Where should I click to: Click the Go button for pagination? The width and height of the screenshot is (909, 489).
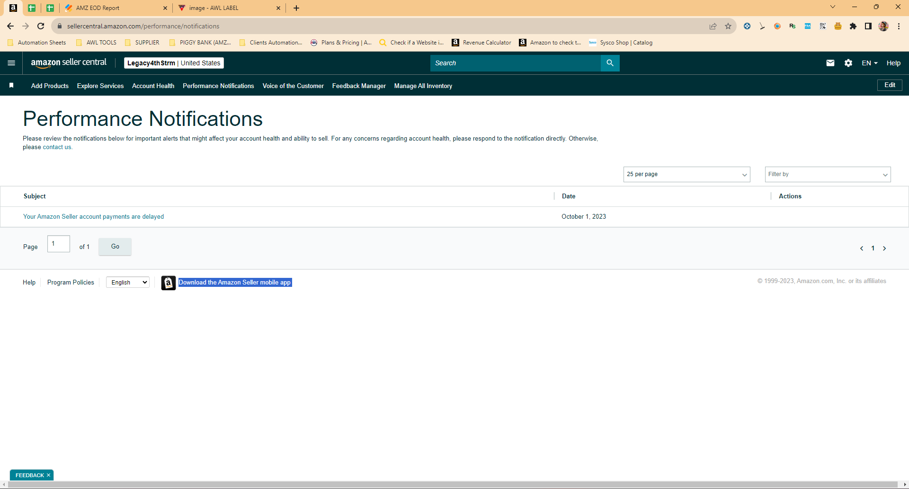coord(115,247)
